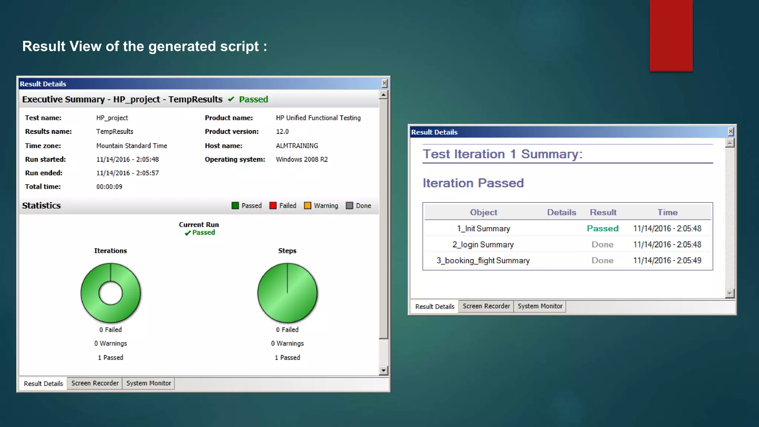Click the red Failed legend swatch
This screenshot has height=427, width=759.
click(273, 206)
